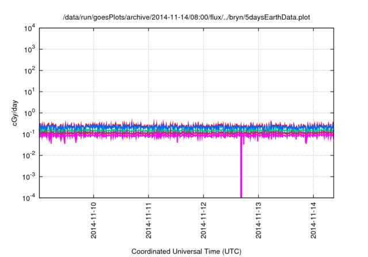Click the 10^1 y-axis tick label
The width and height of the screenshot is (368, 257).
(x=29, y=92)
